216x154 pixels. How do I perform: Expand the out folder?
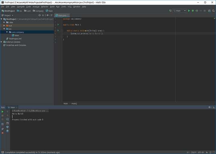(x=4, y=25)
